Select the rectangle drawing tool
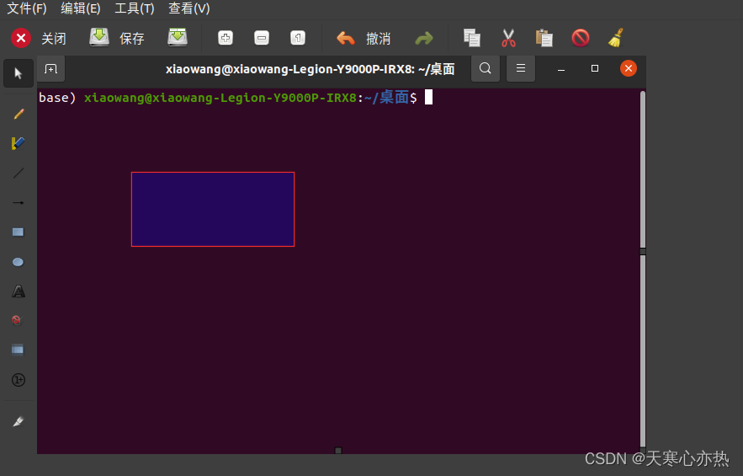Screen dimensions: 743x476 click(18, 232)
